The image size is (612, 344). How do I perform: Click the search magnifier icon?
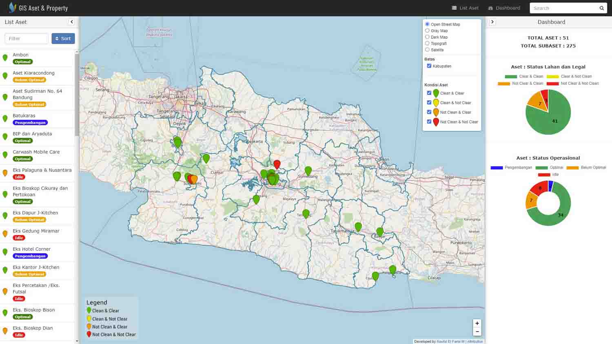pyautogui.click(x=601, y=8)
